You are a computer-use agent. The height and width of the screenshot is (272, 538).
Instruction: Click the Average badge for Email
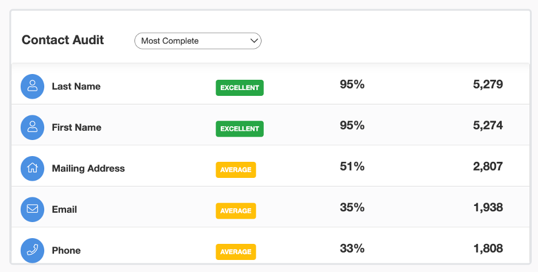click(x=236, y=211)
